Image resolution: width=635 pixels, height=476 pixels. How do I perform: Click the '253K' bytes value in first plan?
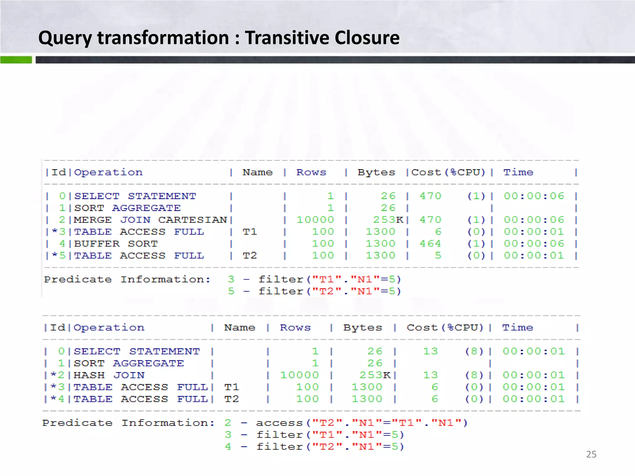click(x=388, y=220)
